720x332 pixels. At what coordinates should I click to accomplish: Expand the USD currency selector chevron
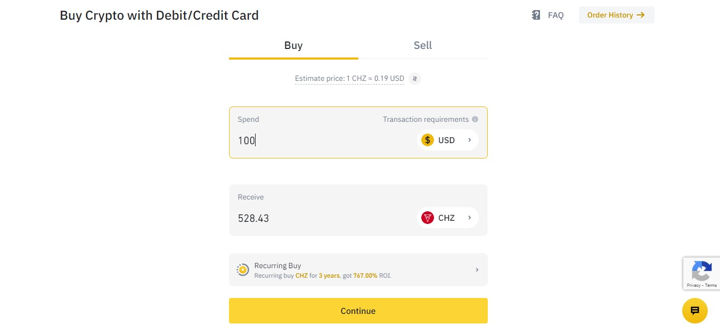tap(470, 140)
